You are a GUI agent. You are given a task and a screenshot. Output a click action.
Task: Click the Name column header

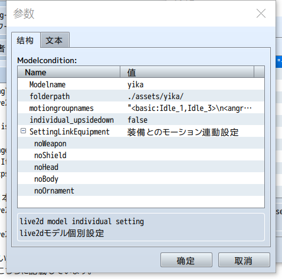point(69,72)
